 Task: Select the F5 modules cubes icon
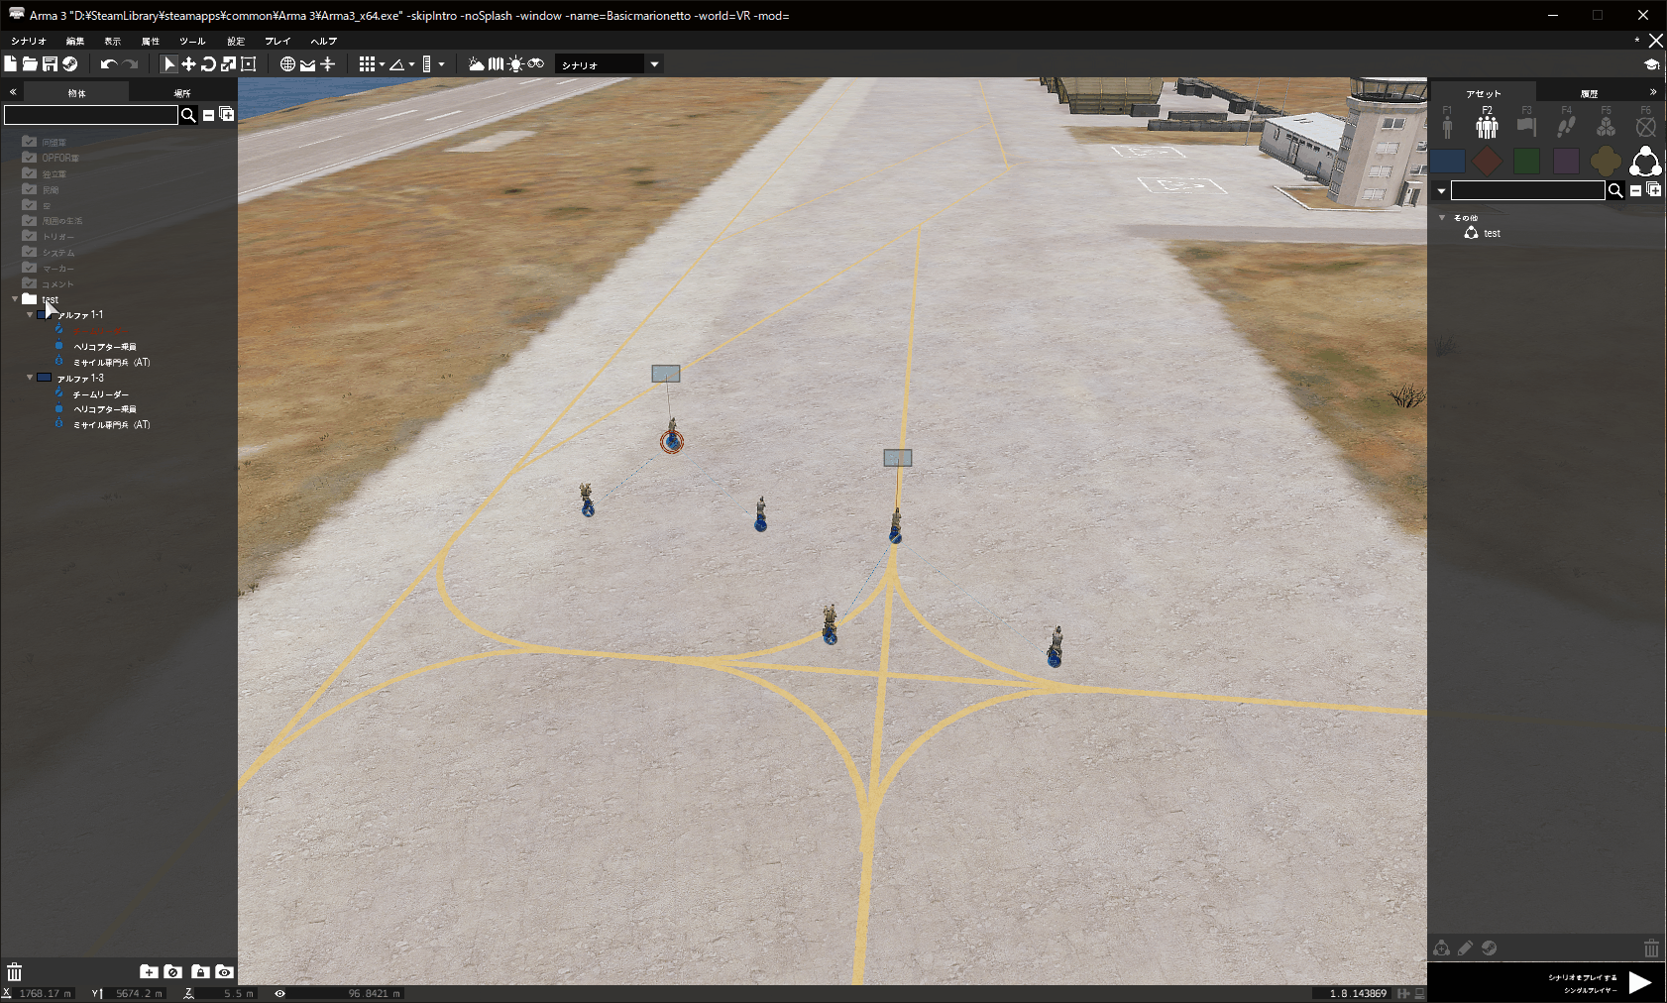1606,126
